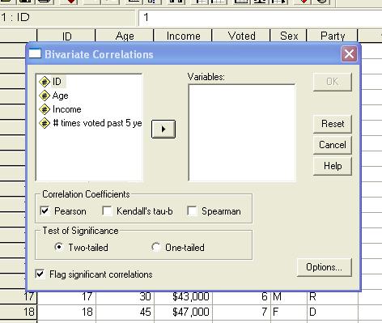Click the Sex cell showing M
Screen dimensions: 382x323
tap(289, 297)
